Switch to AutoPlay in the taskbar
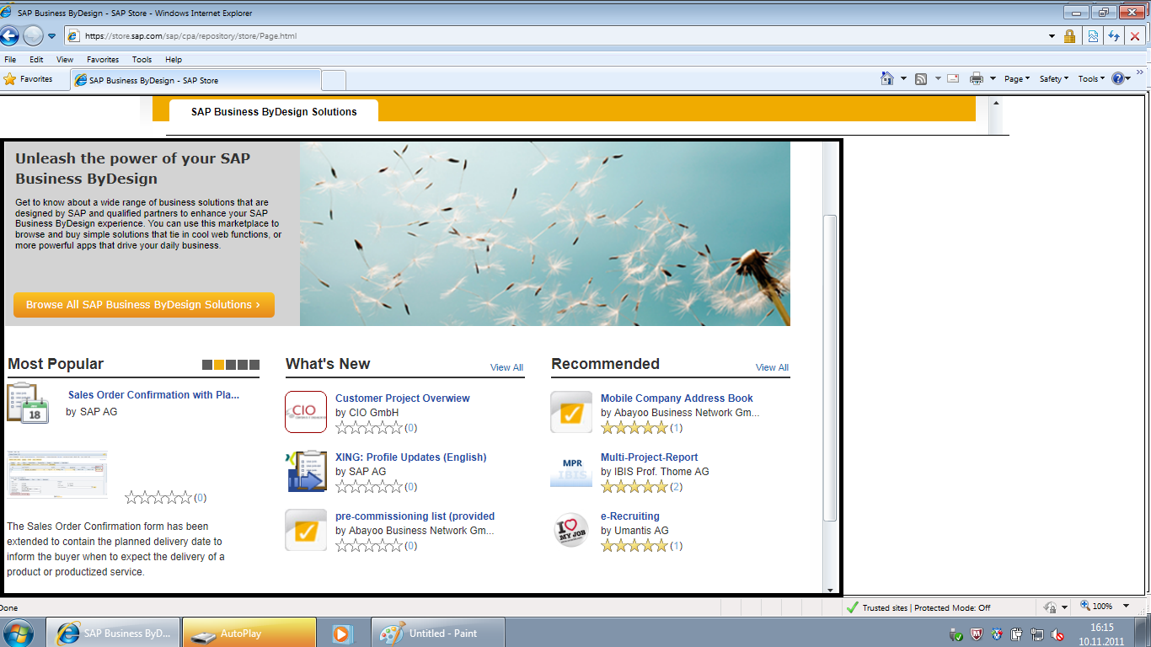Image resolution: width=1151 pixels, height=647 pixels. click(249, 633)
